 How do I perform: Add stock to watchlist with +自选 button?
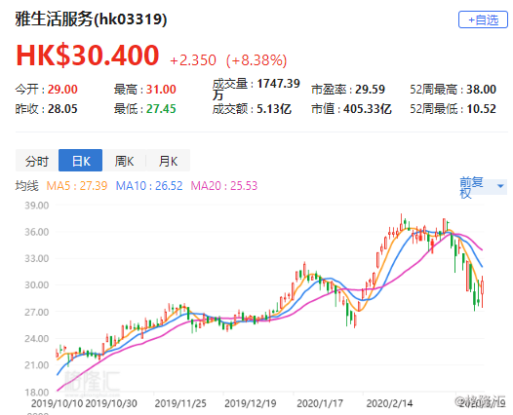coord(483,19)
